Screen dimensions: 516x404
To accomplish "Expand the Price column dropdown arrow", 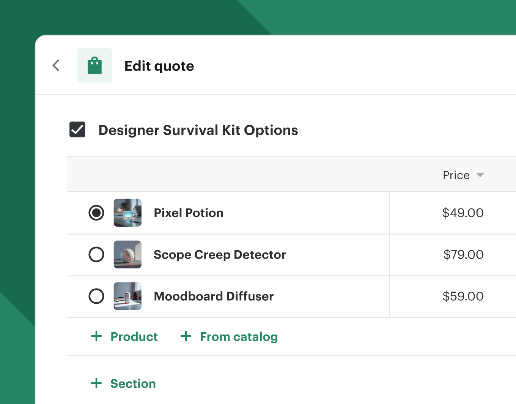I will (x=480, y=175).
